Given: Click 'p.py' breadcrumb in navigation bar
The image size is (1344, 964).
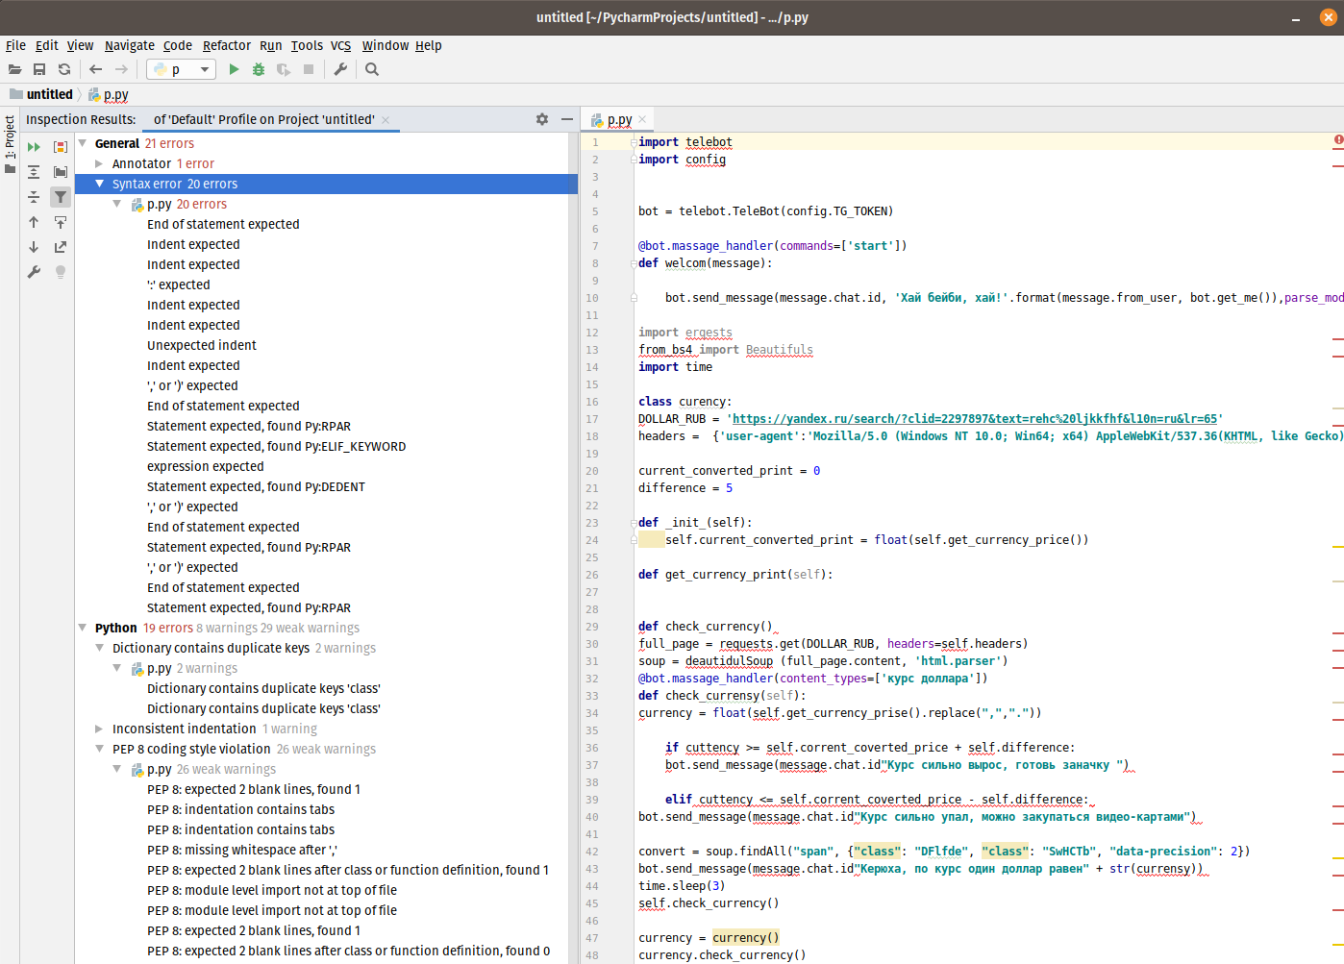Looking at the screenshot, I should coord(109,94).
